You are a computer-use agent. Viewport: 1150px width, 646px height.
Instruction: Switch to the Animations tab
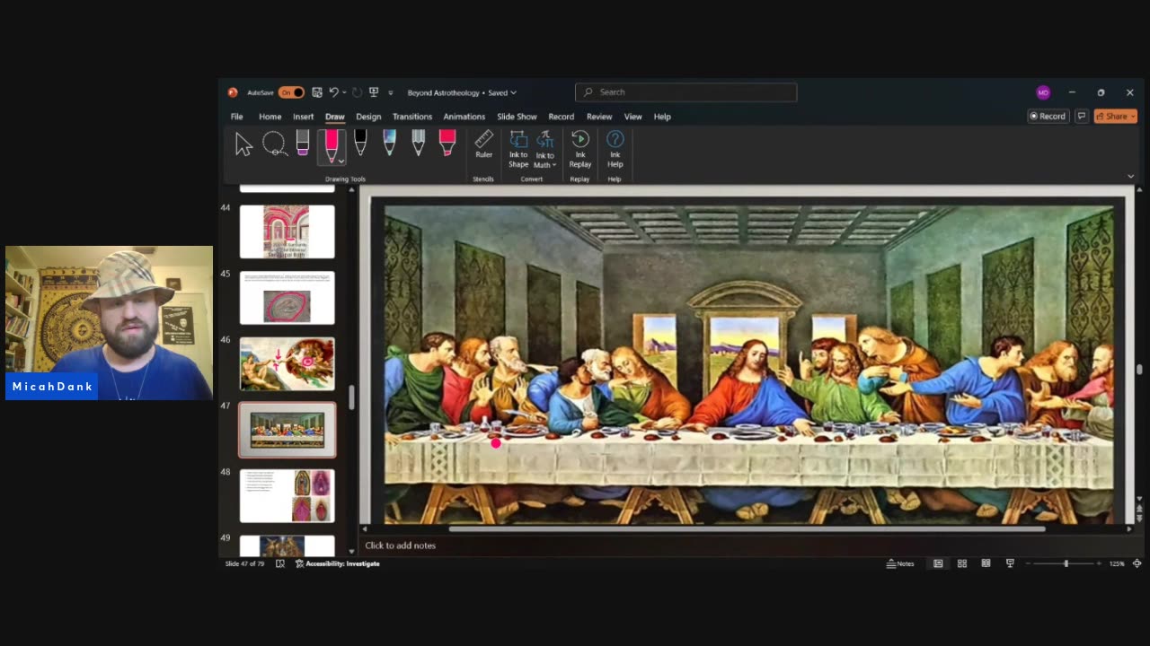(x=464, y=117)
